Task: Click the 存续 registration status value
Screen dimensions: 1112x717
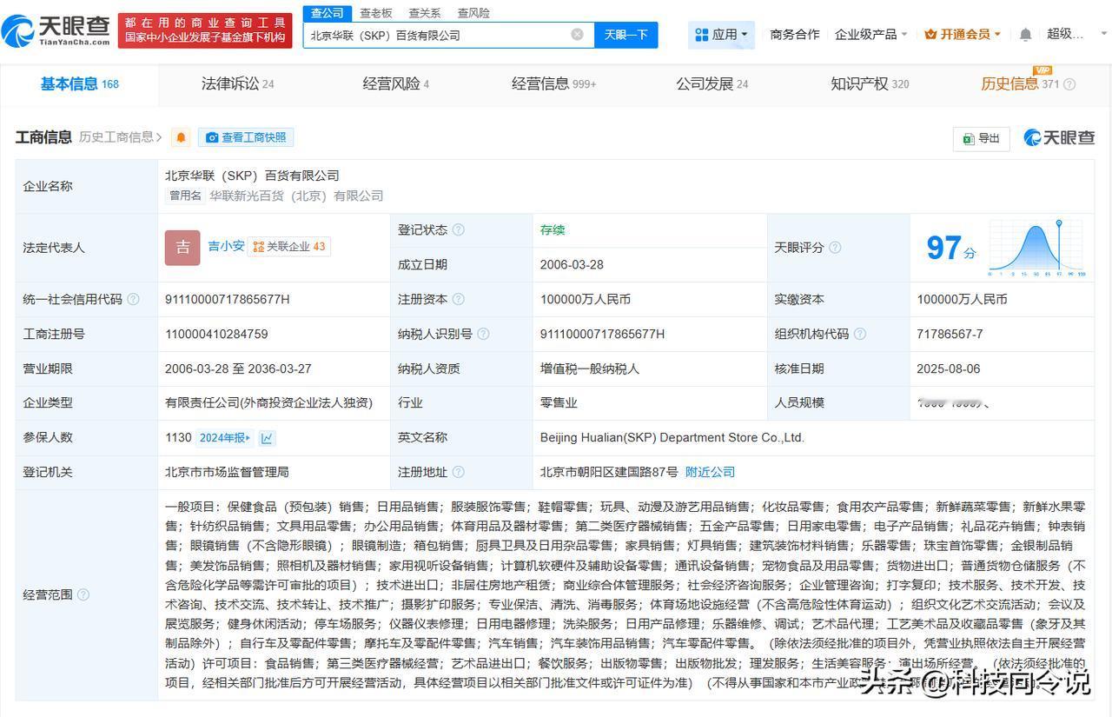Action: coord(553,230)
